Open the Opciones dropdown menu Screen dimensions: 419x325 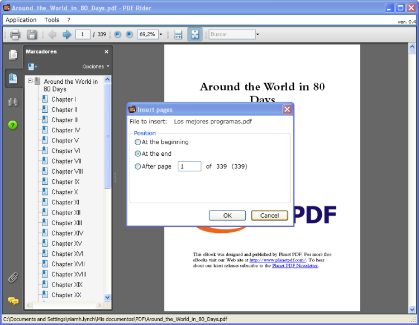[96, 66]
